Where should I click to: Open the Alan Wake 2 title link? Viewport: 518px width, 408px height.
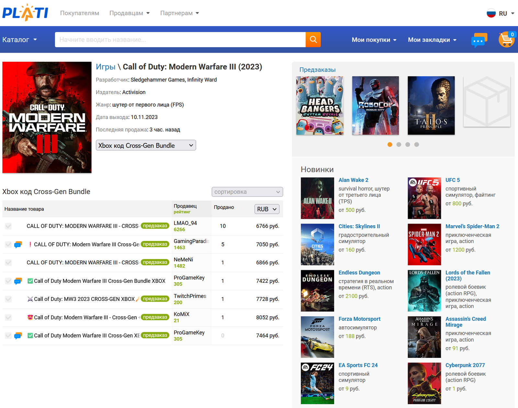[x=354, y=180]
